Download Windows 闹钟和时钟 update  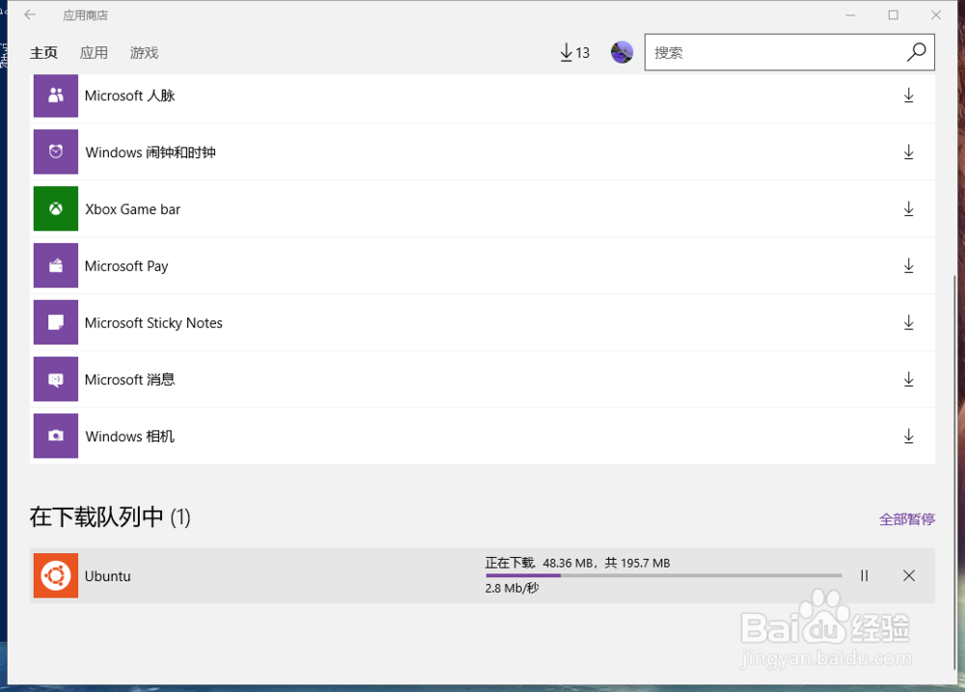click(x=908, y=152)
